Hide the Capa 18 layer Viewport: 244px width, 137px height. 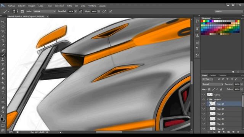204,109
